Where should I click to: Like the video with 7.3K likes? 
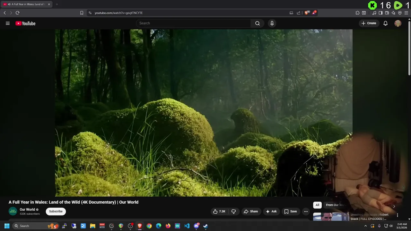click(x=219, y=211)
